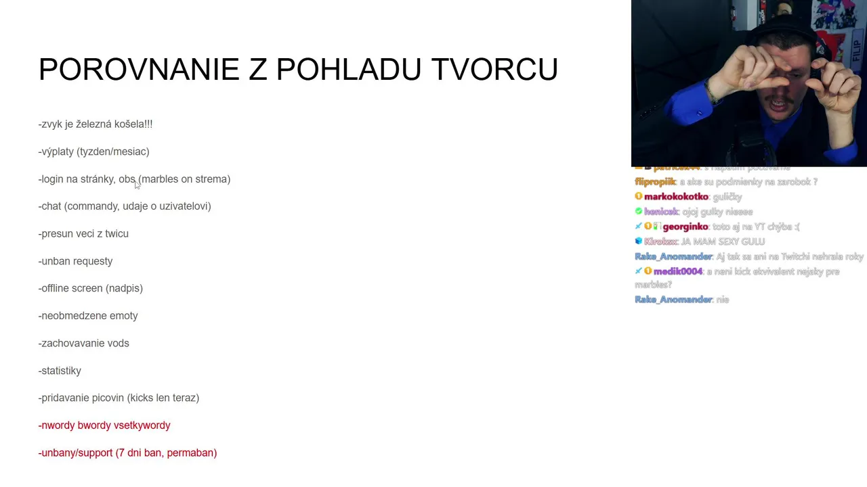This screenshot has height=487, width=867.
Task: Click the chat message 'guličky'
Action: pyautogui.click(x=727, y=196)
